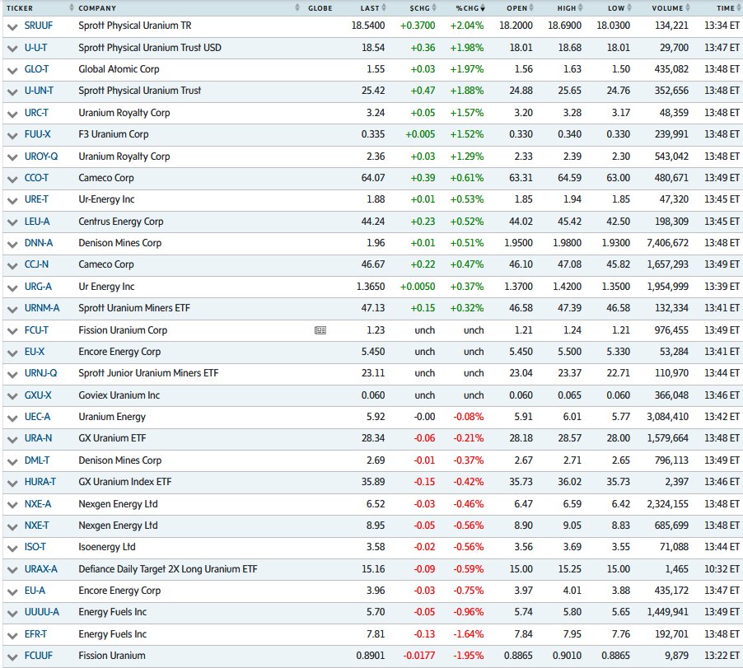Viewport: 743px width, 668px height.
Task: Expand the GLO-T row chevron
Action: pyautogui.click(x=12, y=71)
